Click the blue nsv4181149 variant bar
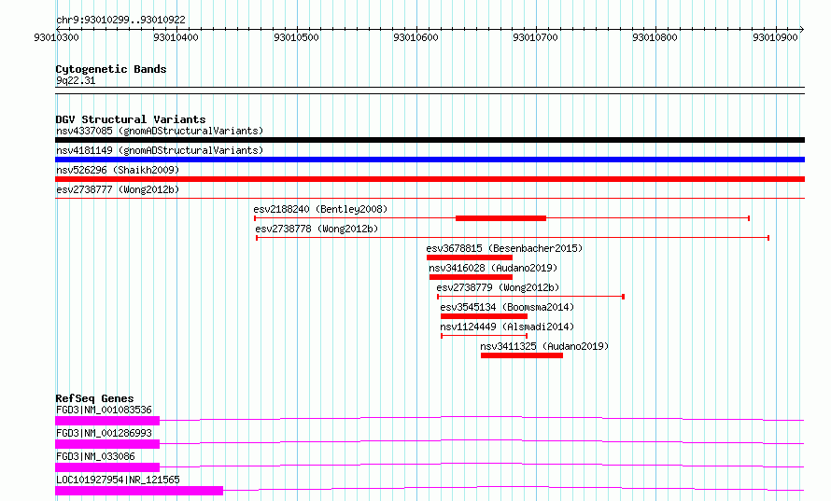This screenshot has width=831, height=501. click(x=430, y=160)
